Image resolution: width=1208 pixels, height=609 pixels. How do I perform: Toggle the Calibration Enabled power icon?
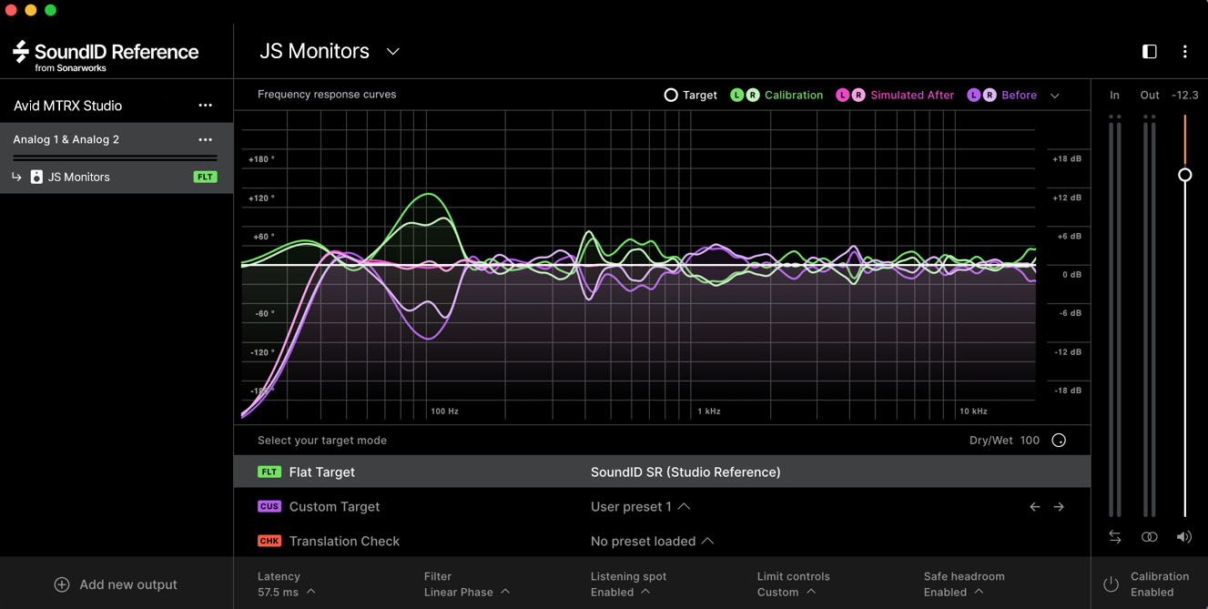pyautogui.click(x=1111, y=584)
